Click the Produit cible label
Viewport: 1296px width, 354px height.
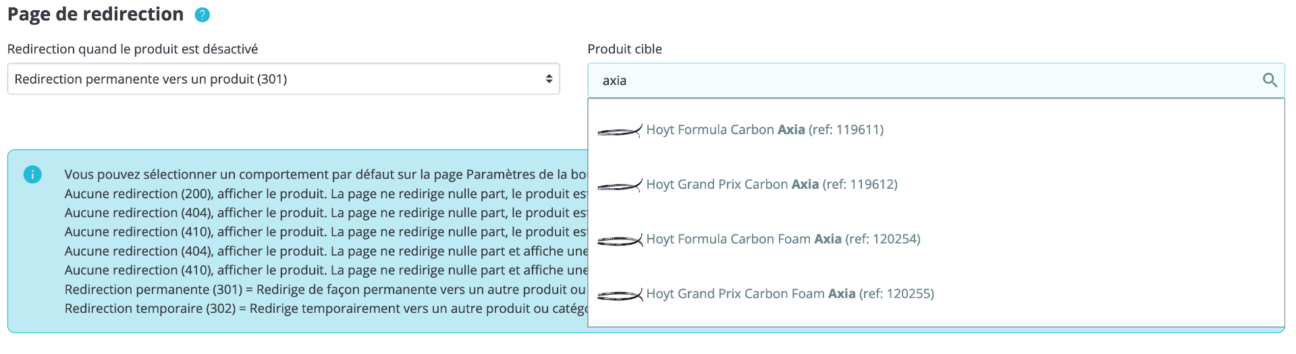[x=624, y=49]
